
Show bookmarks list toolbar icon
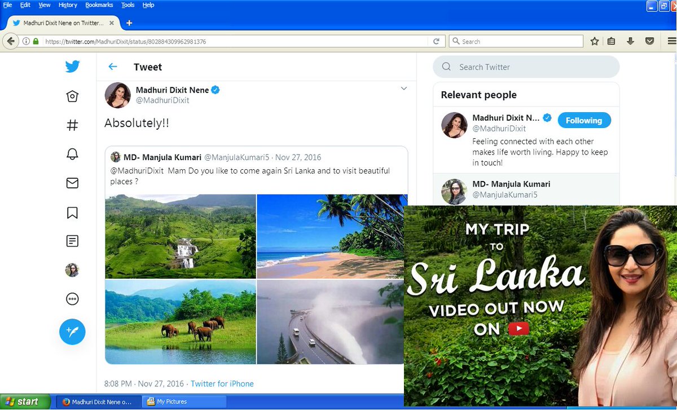point(612,41)
